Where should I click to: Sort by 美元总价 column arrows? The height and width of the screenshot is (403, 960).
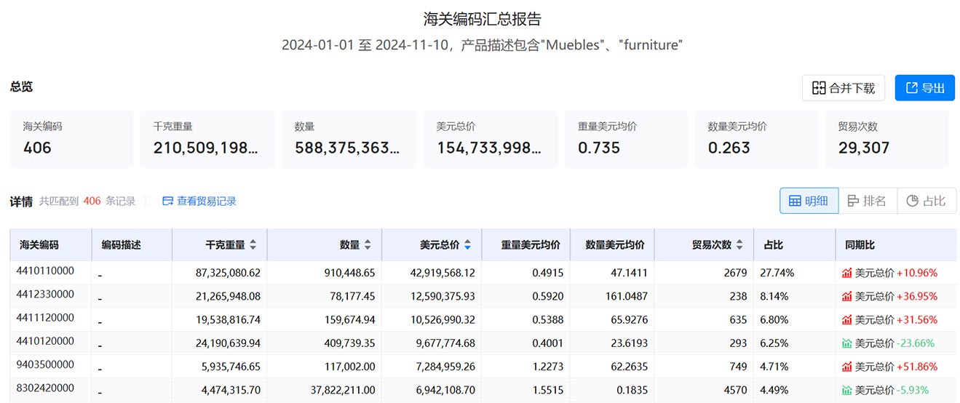coord(467,245)
